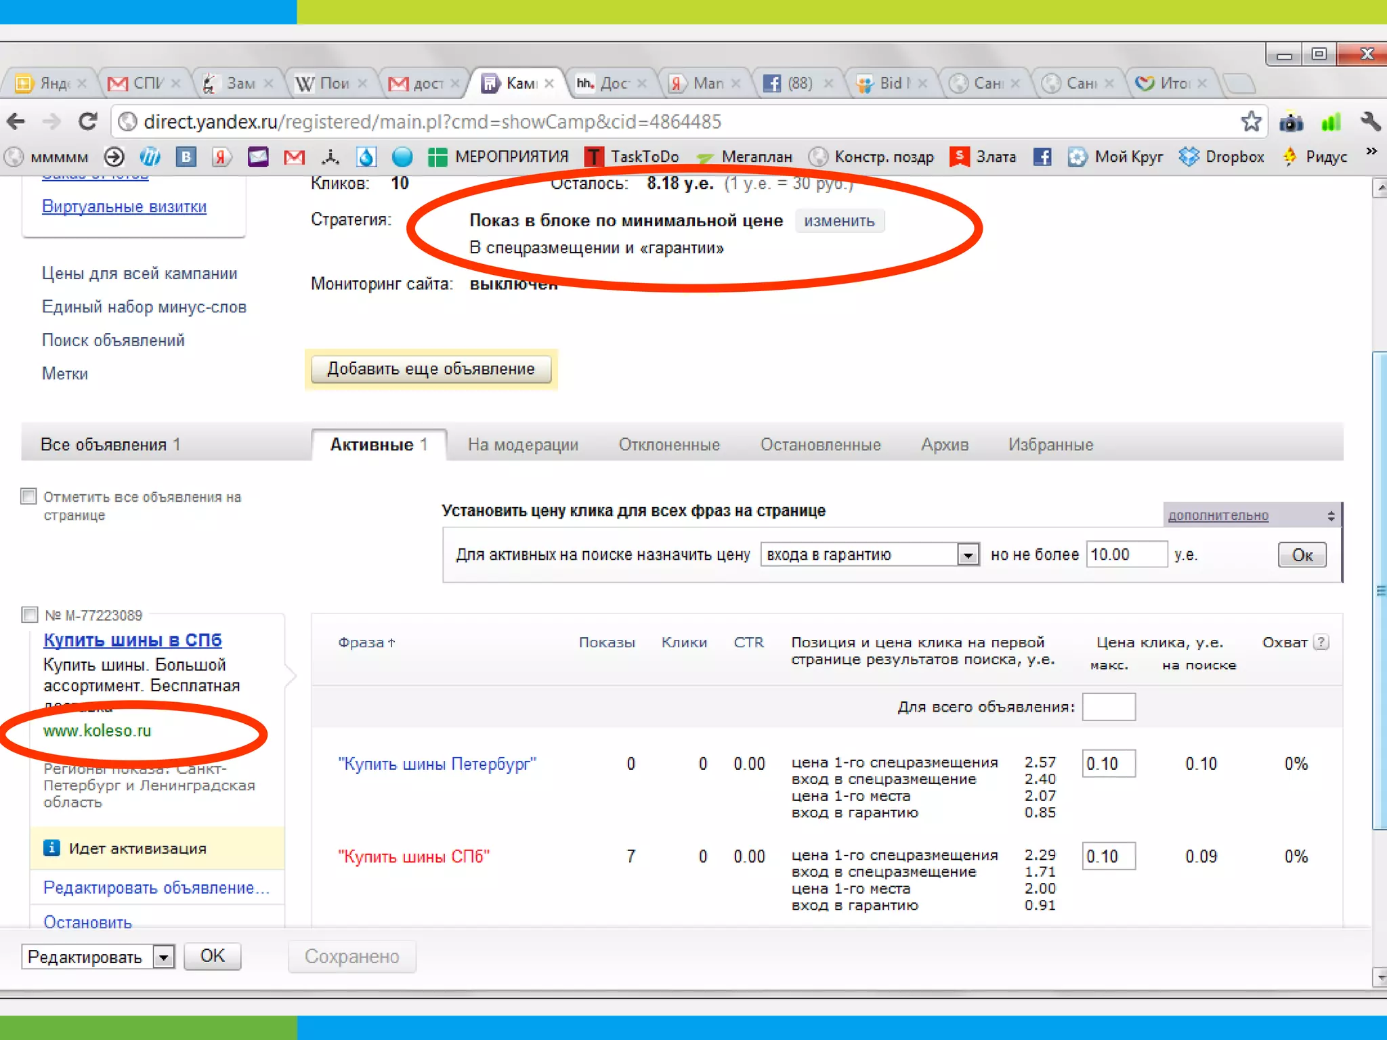Click the bookmark star icon

click(x=1251, y=122)
